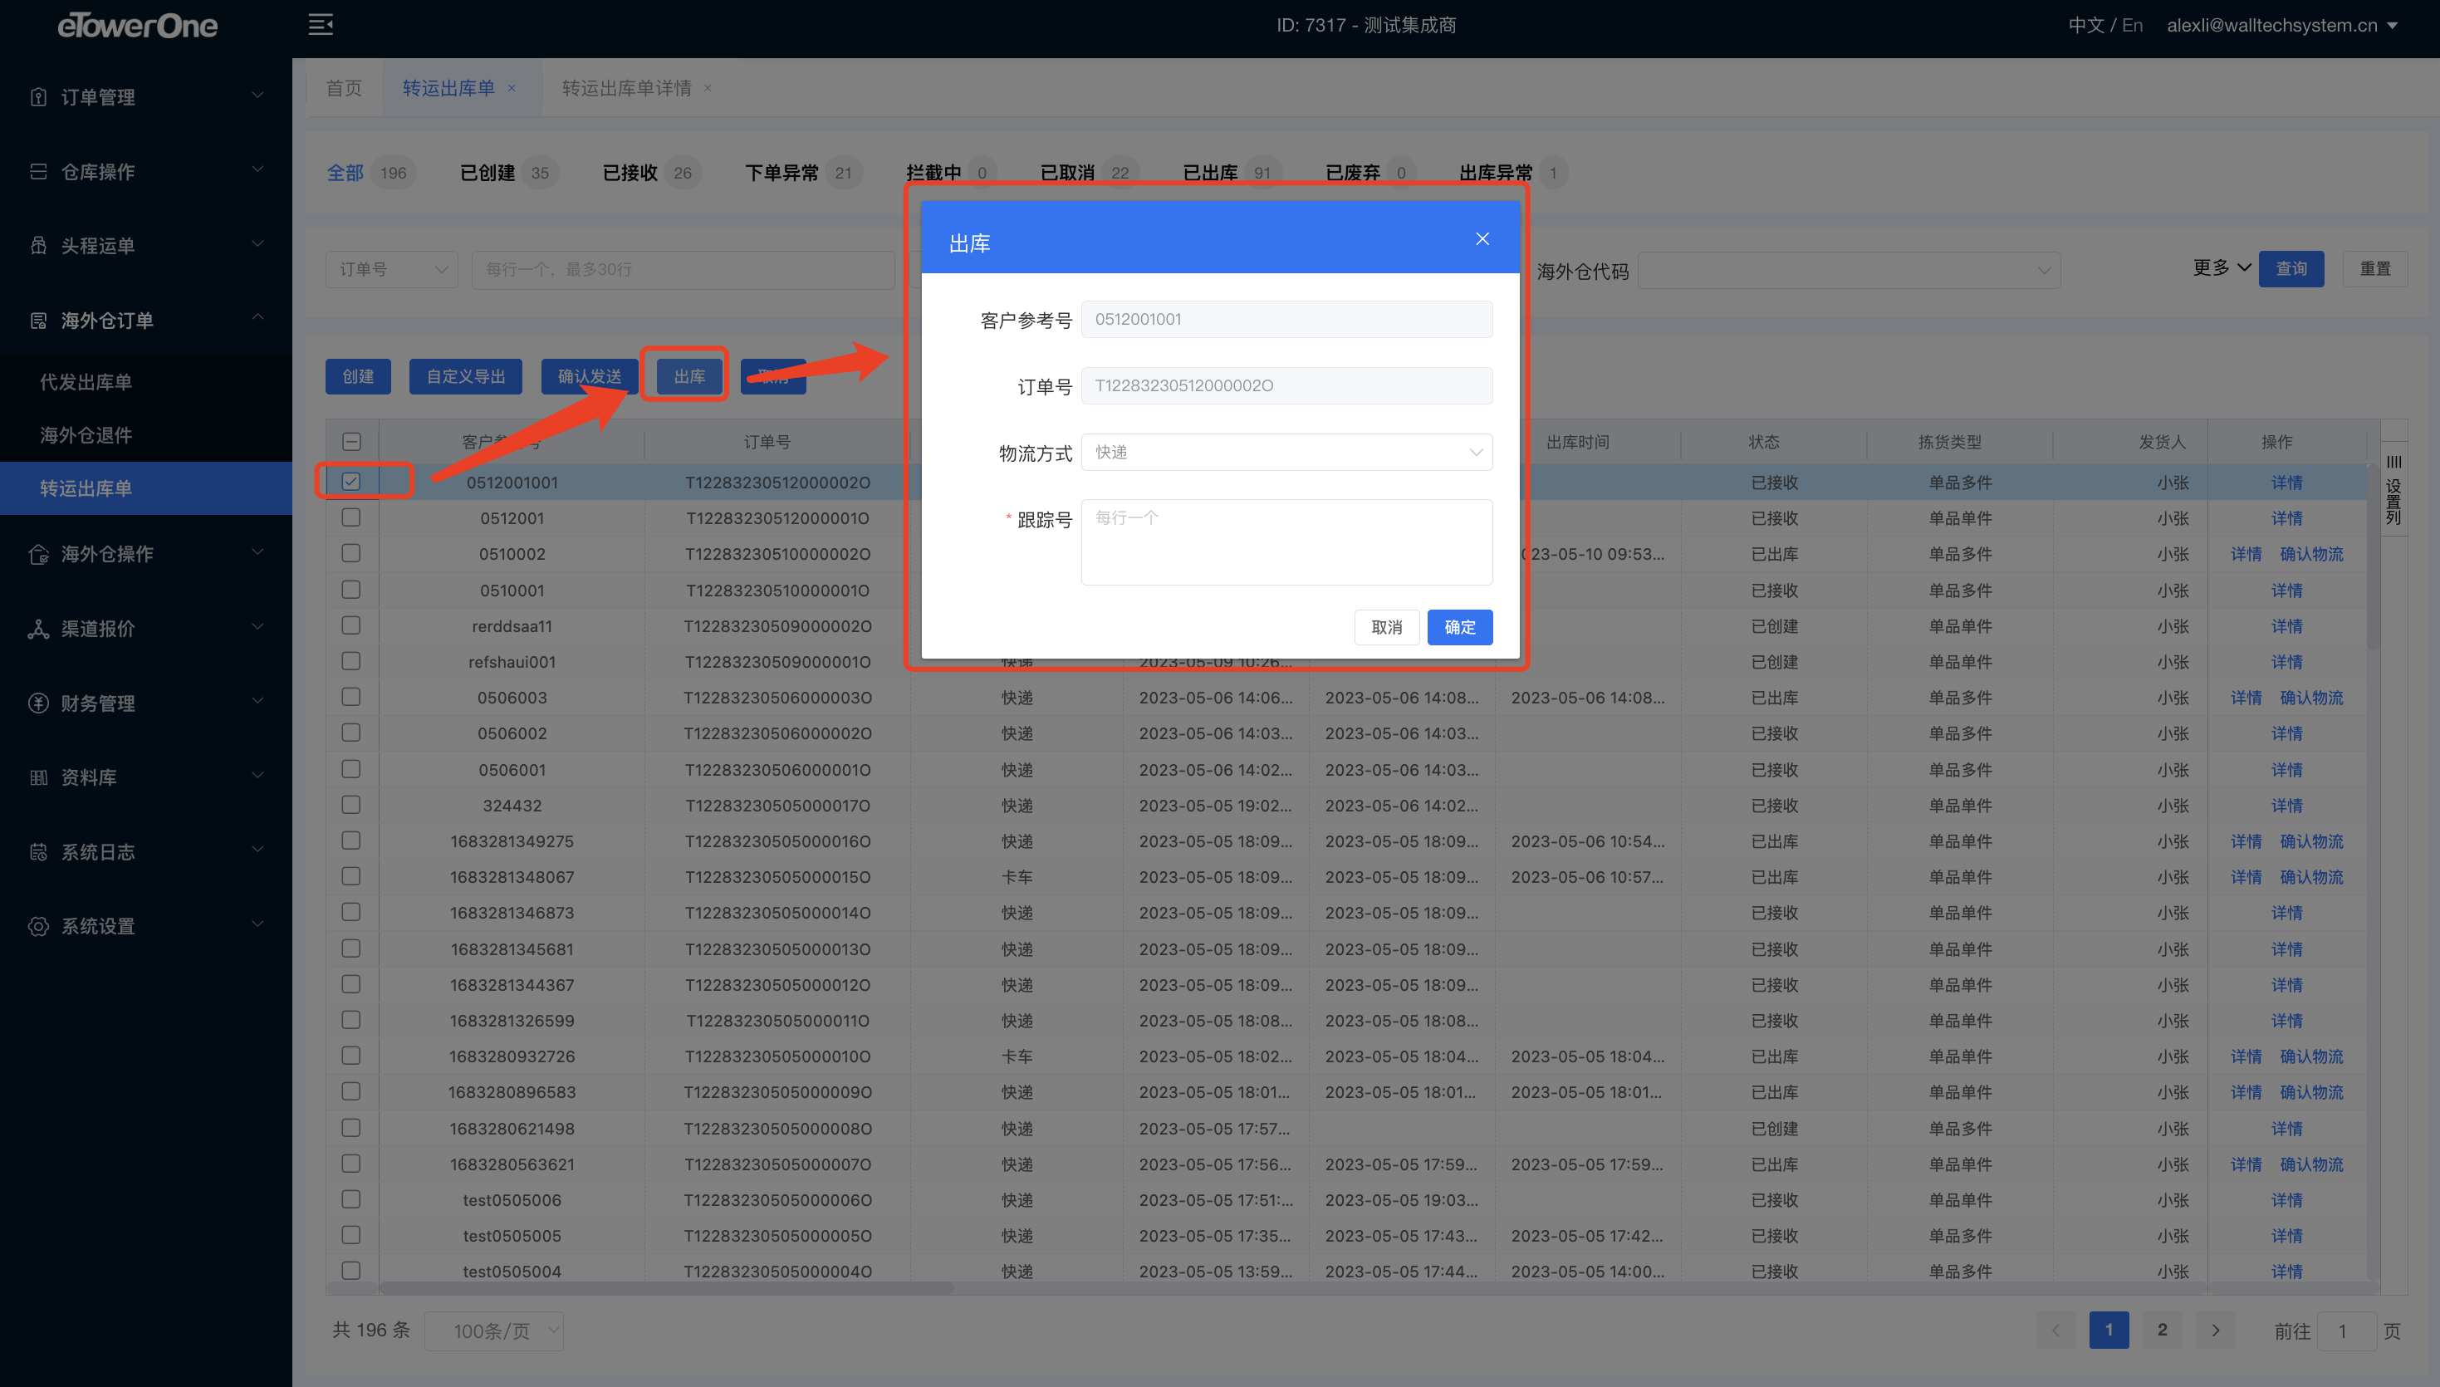This screenshot has width=2440, height=1387.
Task: Click the horizontal table scrollbar
Action: [667, 1288]
